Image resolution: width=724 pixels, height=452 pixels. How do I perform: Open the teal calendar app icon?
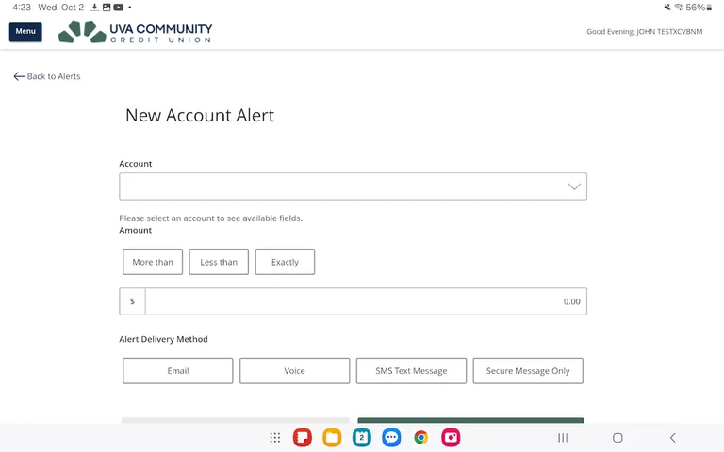tap(362, 437)
